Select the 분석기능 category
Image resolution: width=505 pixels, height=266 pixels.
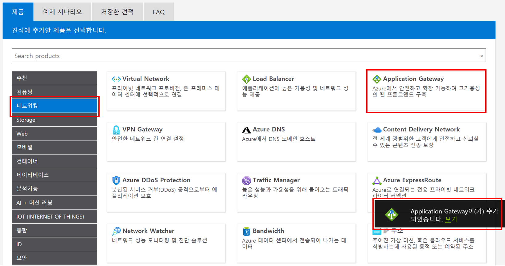pos(54,189)
